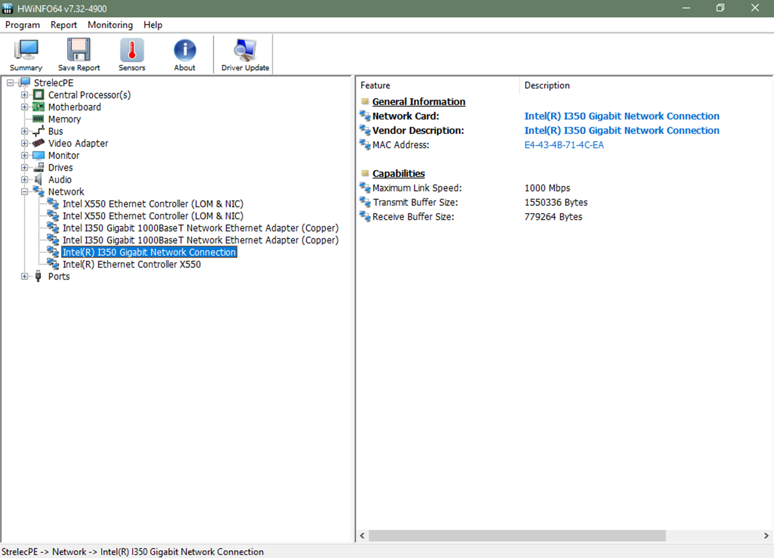The height and width of the screenshot is (558, 774).
Task: Expand the Audio node
Action: 24,180
